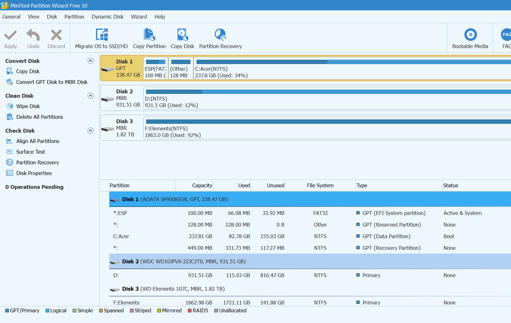Collapse the Check Disk section
Screen dimensions: 511x323
click(x=90, y=131)
